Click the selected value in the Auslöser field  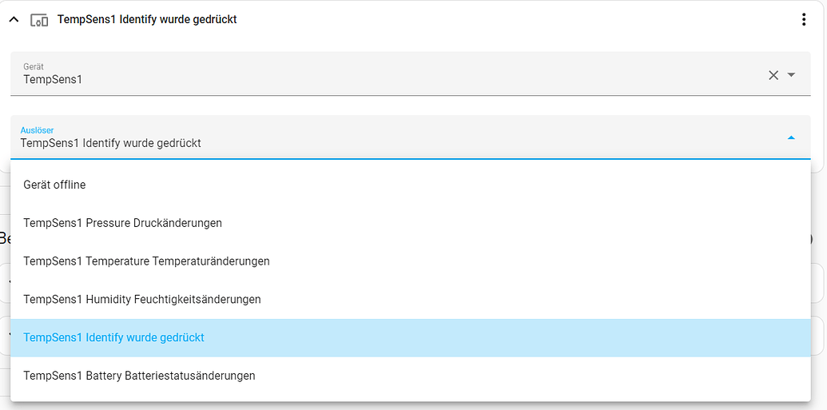click(x=110, y=143)
